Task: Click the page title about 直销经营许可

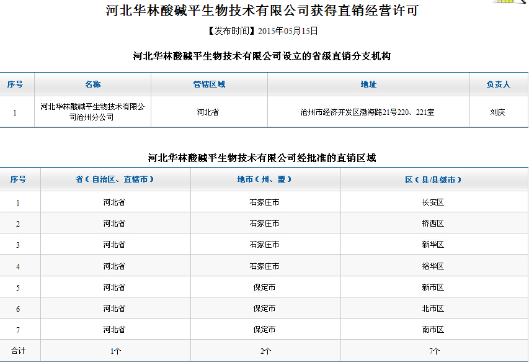Action: point(262,11)
